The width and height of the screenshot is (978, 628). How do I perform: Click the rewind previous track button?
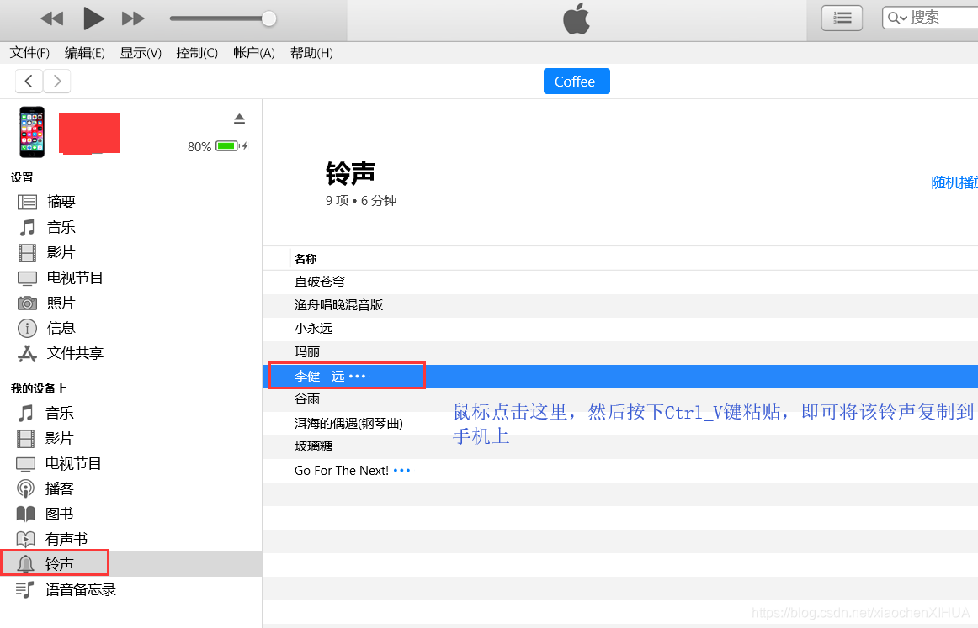tap(52, 18)
